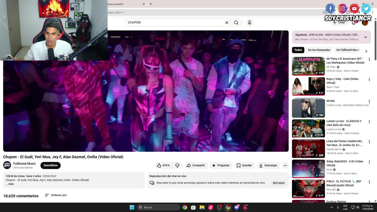377x212 pixels.
Task: Select the Todos filter chip
Action: pyautogui.click(x=298, y=50)
